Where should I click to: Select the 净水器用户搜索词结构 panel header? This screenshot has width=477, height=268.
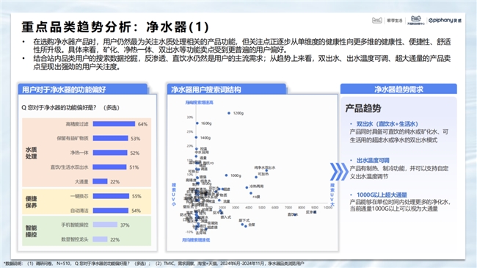(226, 90)
